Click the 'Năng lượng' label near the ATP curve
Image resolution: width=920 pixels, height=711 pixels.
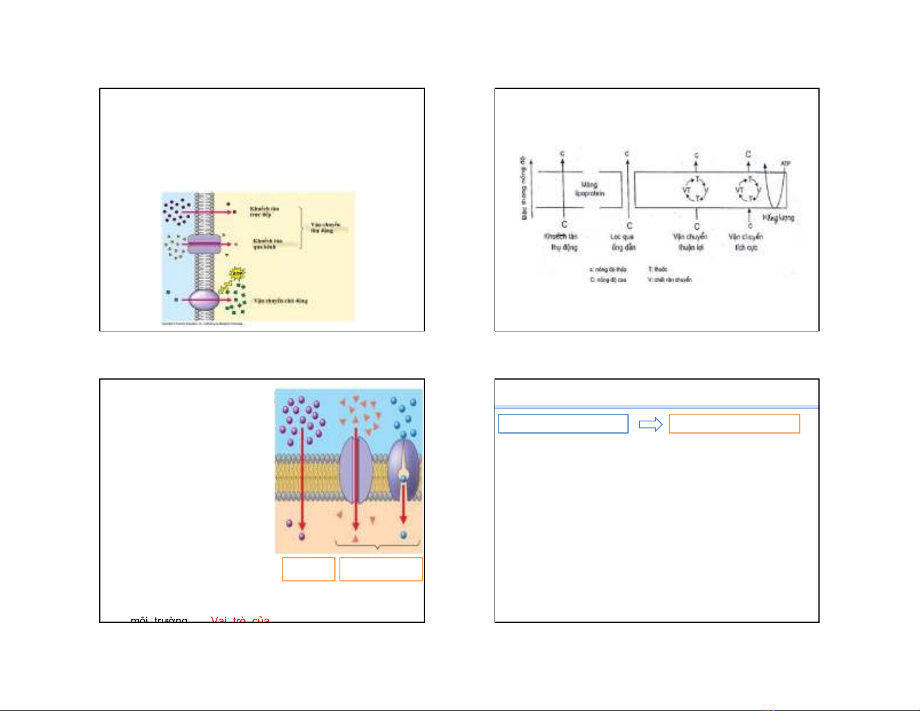[778, 218]
